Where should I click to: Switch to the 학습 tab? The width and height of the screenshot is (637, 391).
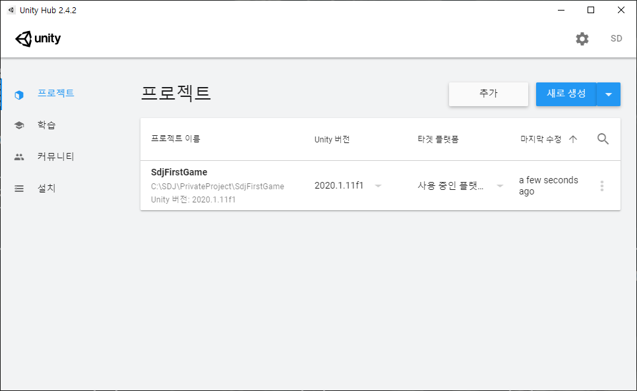pos(46,125)
